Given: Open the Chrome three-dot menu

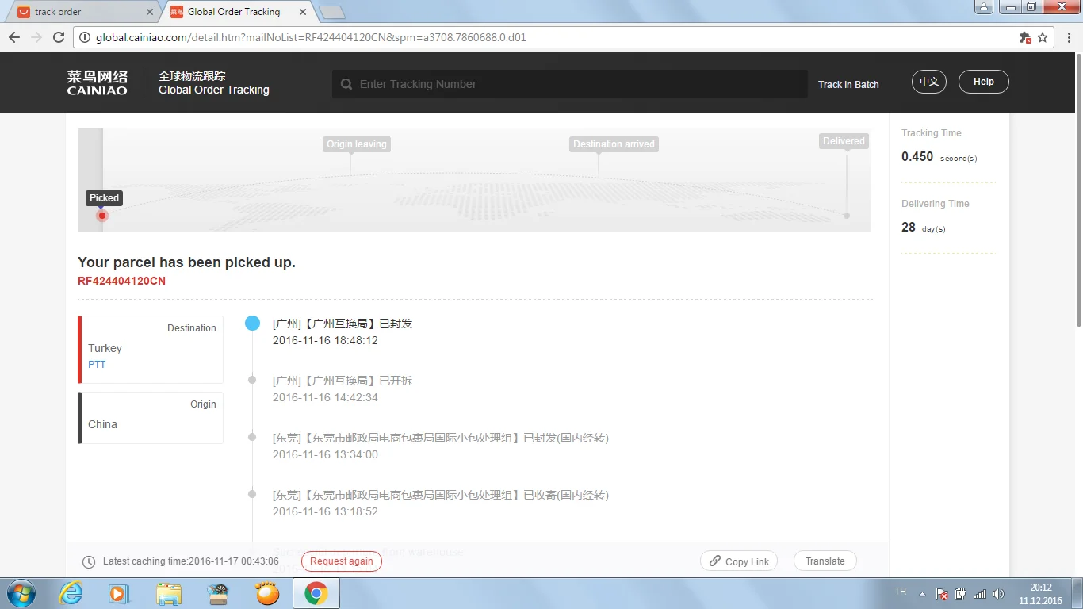Looking at the screenshot, I should tap(1067, 37).
